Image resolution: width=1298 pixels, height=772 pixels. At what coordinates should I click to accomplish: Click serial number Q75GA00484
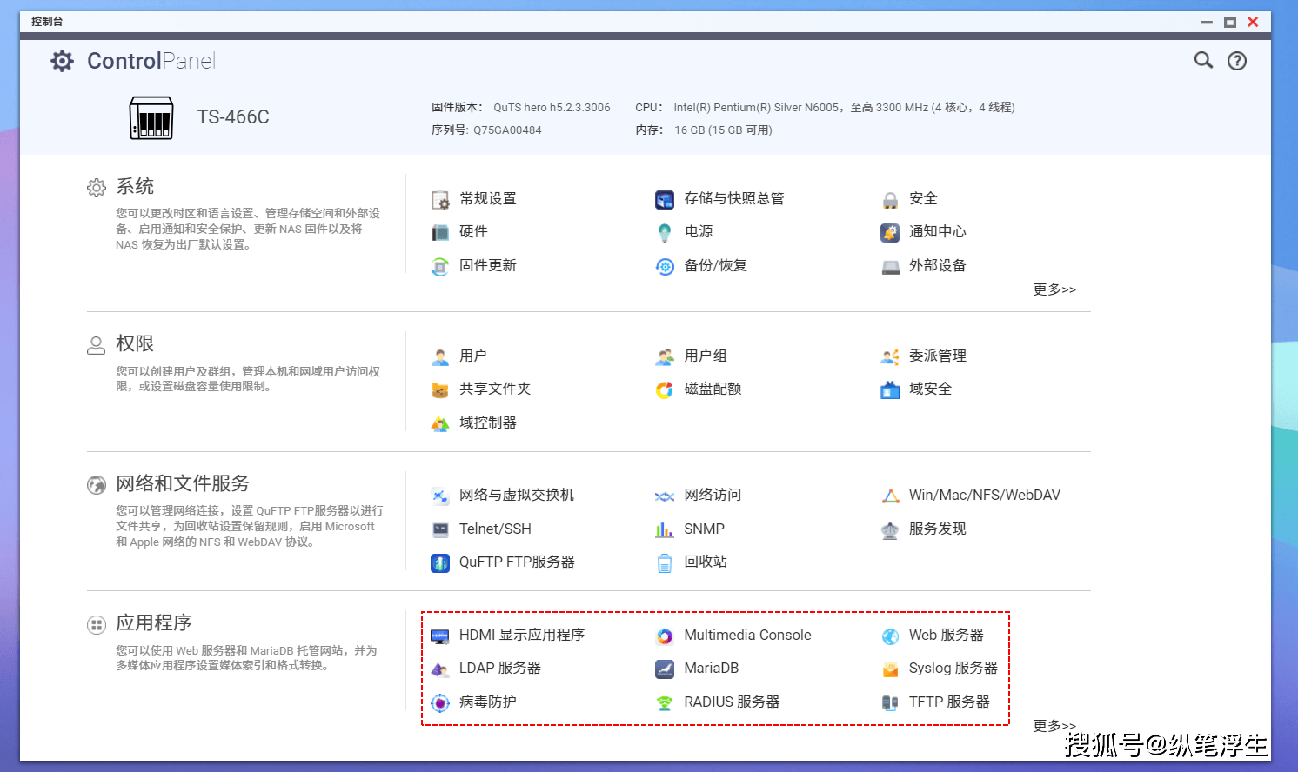click(x=507, y=130)
